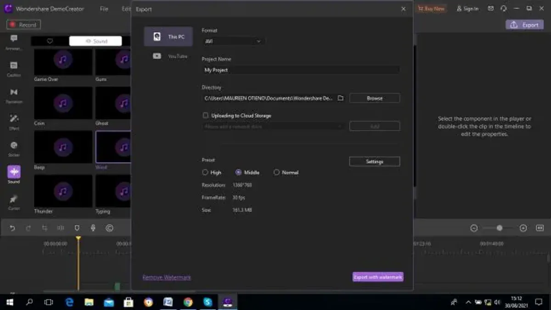Open the Transition panel in sidebar

(x=14, y=96)
